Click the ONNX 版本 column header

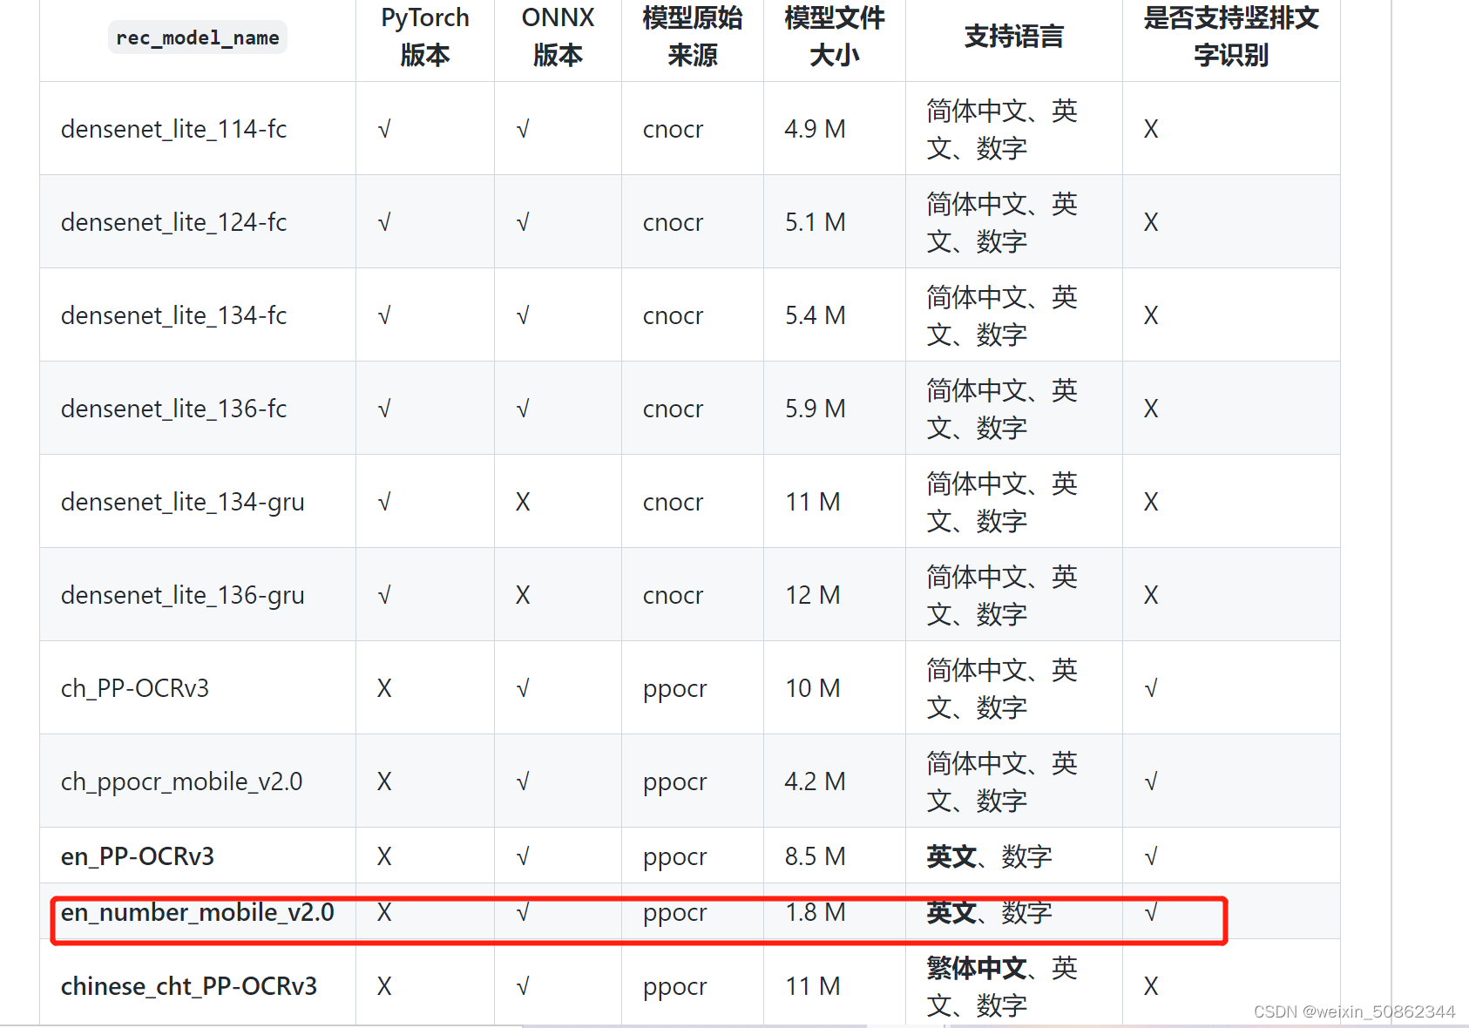tap(558, 37)
